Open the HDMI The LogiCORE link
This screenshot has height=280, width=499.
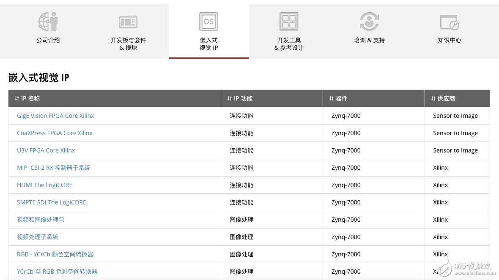(x=44, y=185)
